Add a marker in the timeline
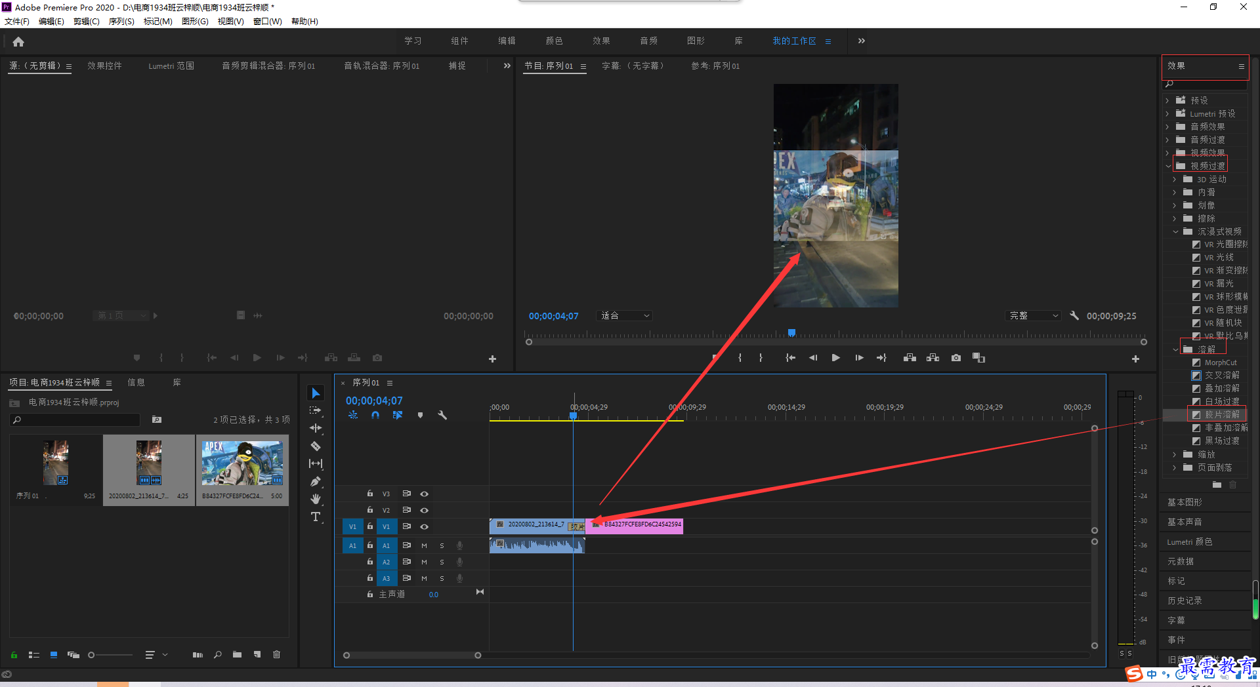 [420, 415]
